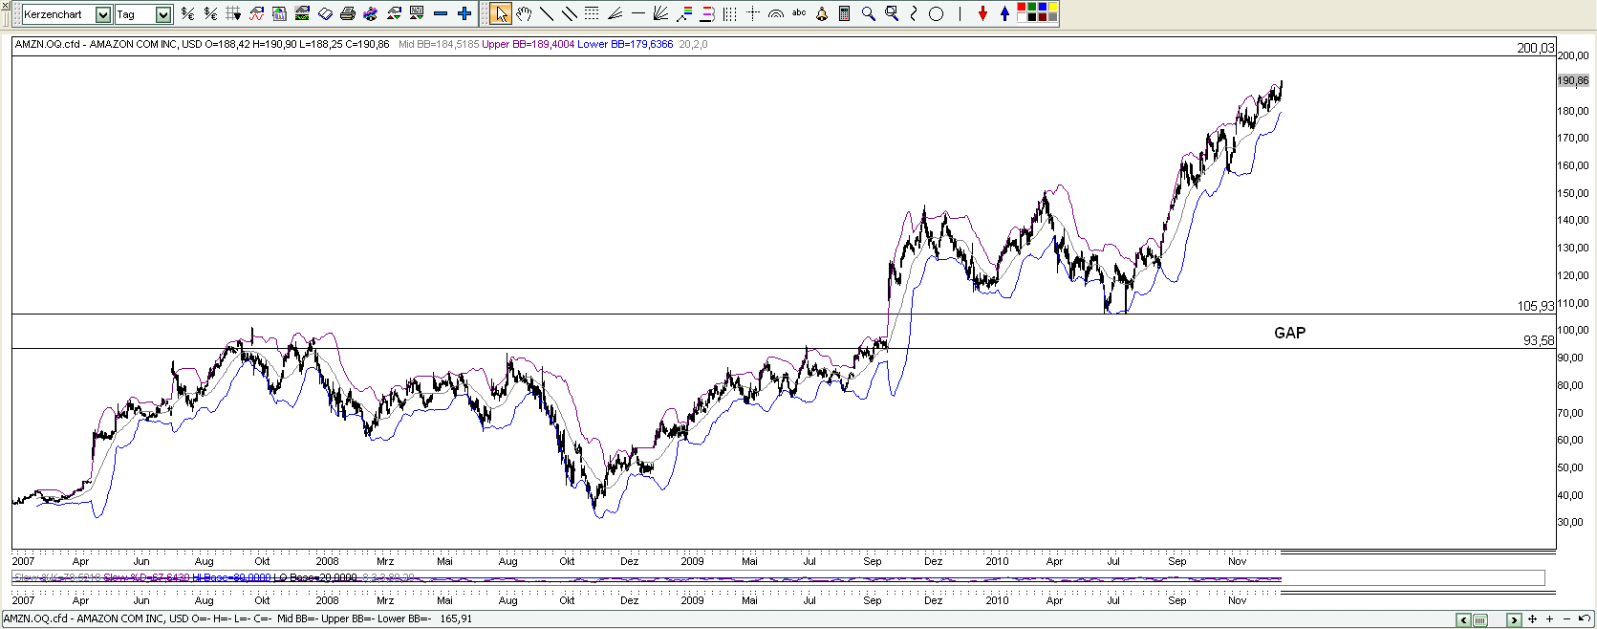Select the crosshair tool

(x=752, y=13)
